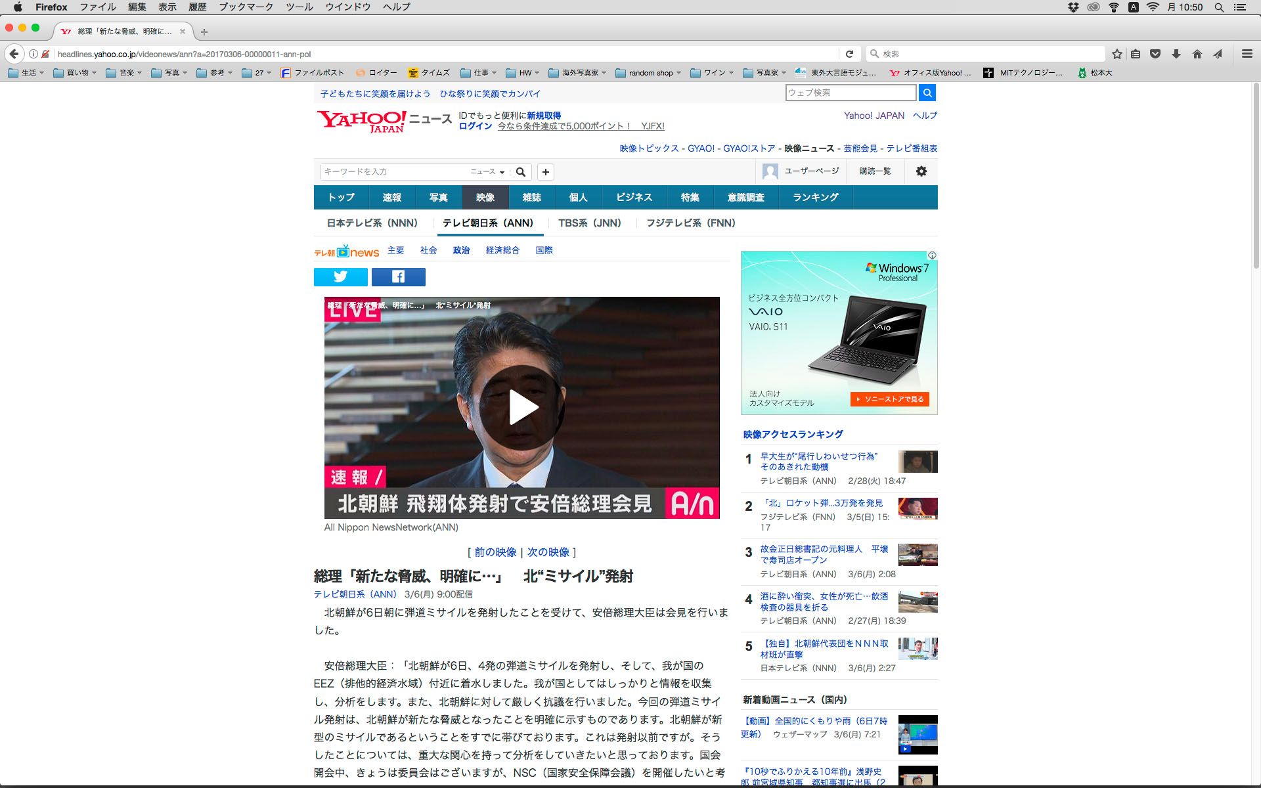Screen dimensions: 1261x788
Task: Click the ウェブ検索 input field
Action: pyautogui.click(x=850, y=93)
